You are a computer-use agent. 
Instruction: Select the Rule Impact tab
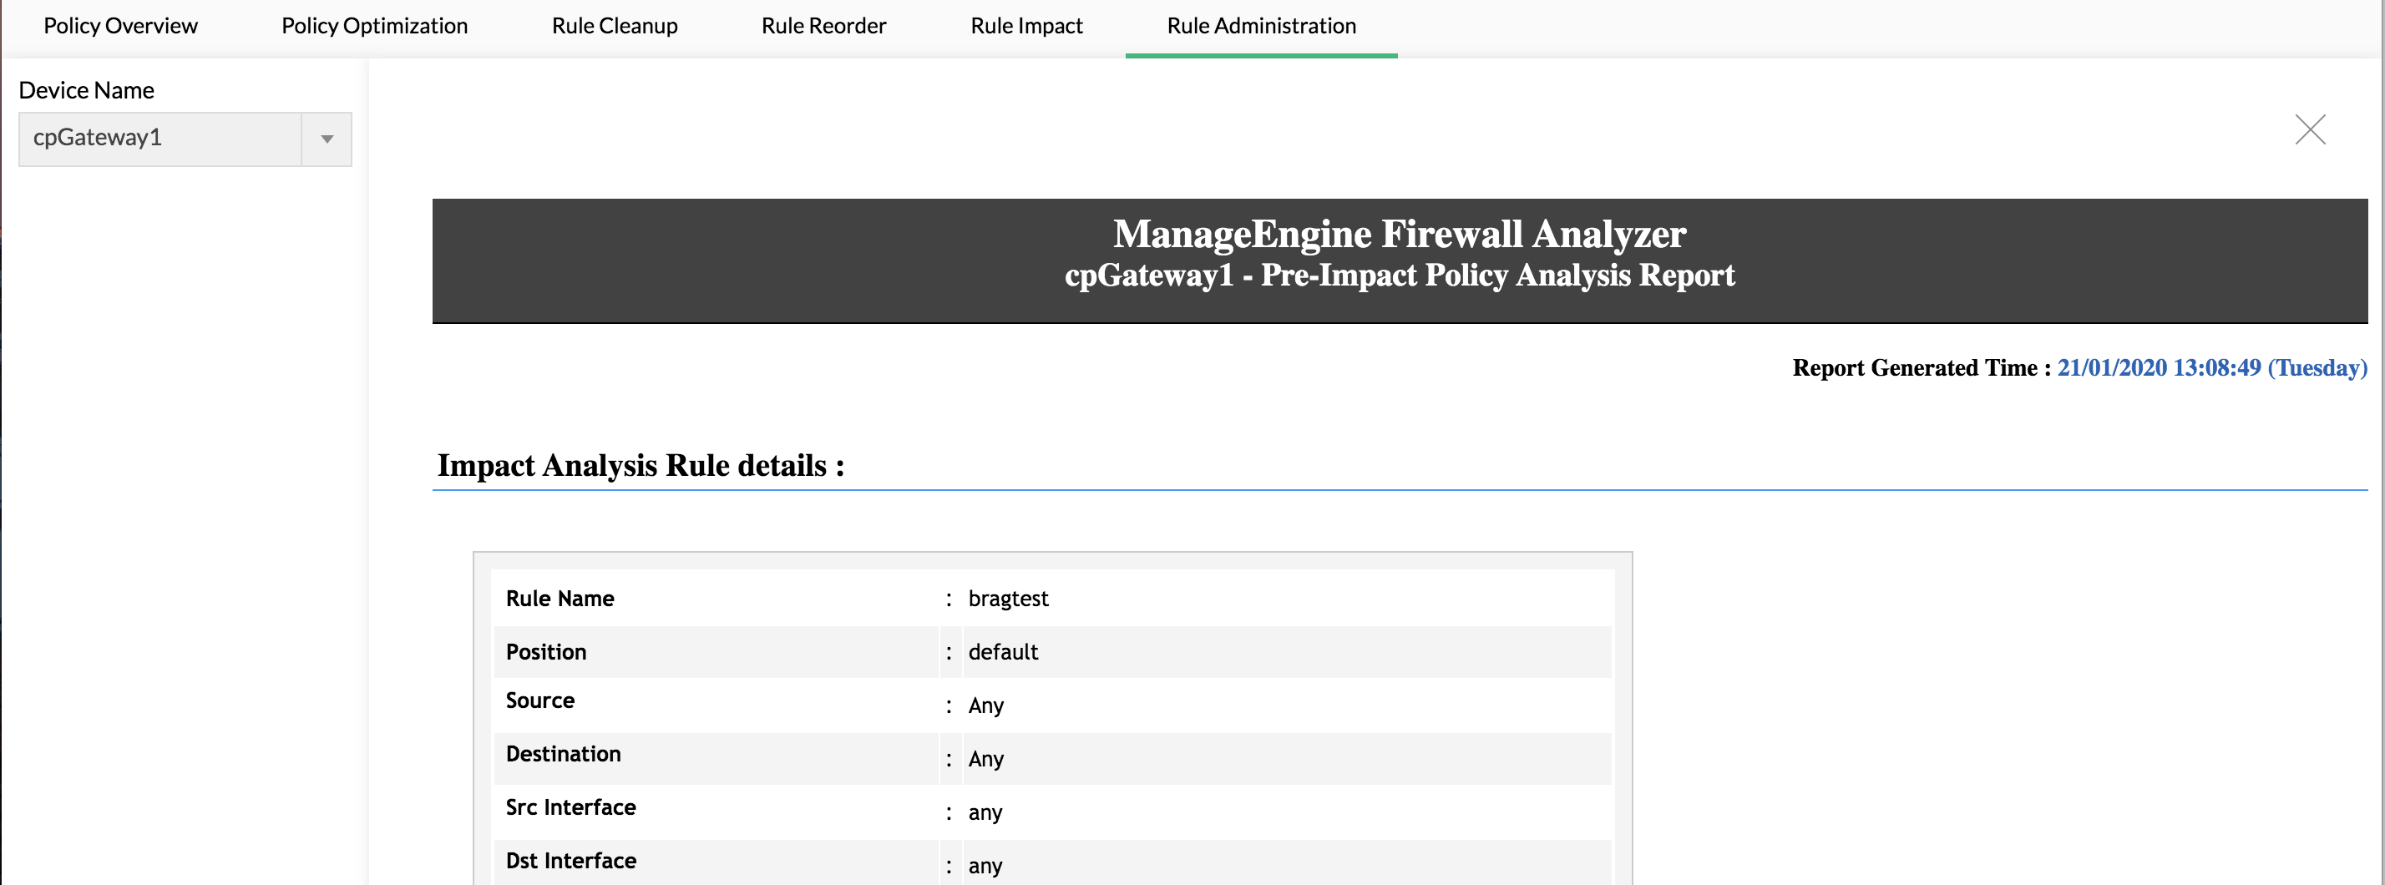[1025, 25]
